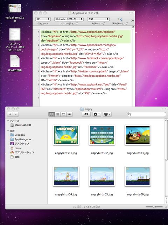The image size is (168, 225).
Task: Click the angrybirds01.jpg file name label
Action: 66,153
